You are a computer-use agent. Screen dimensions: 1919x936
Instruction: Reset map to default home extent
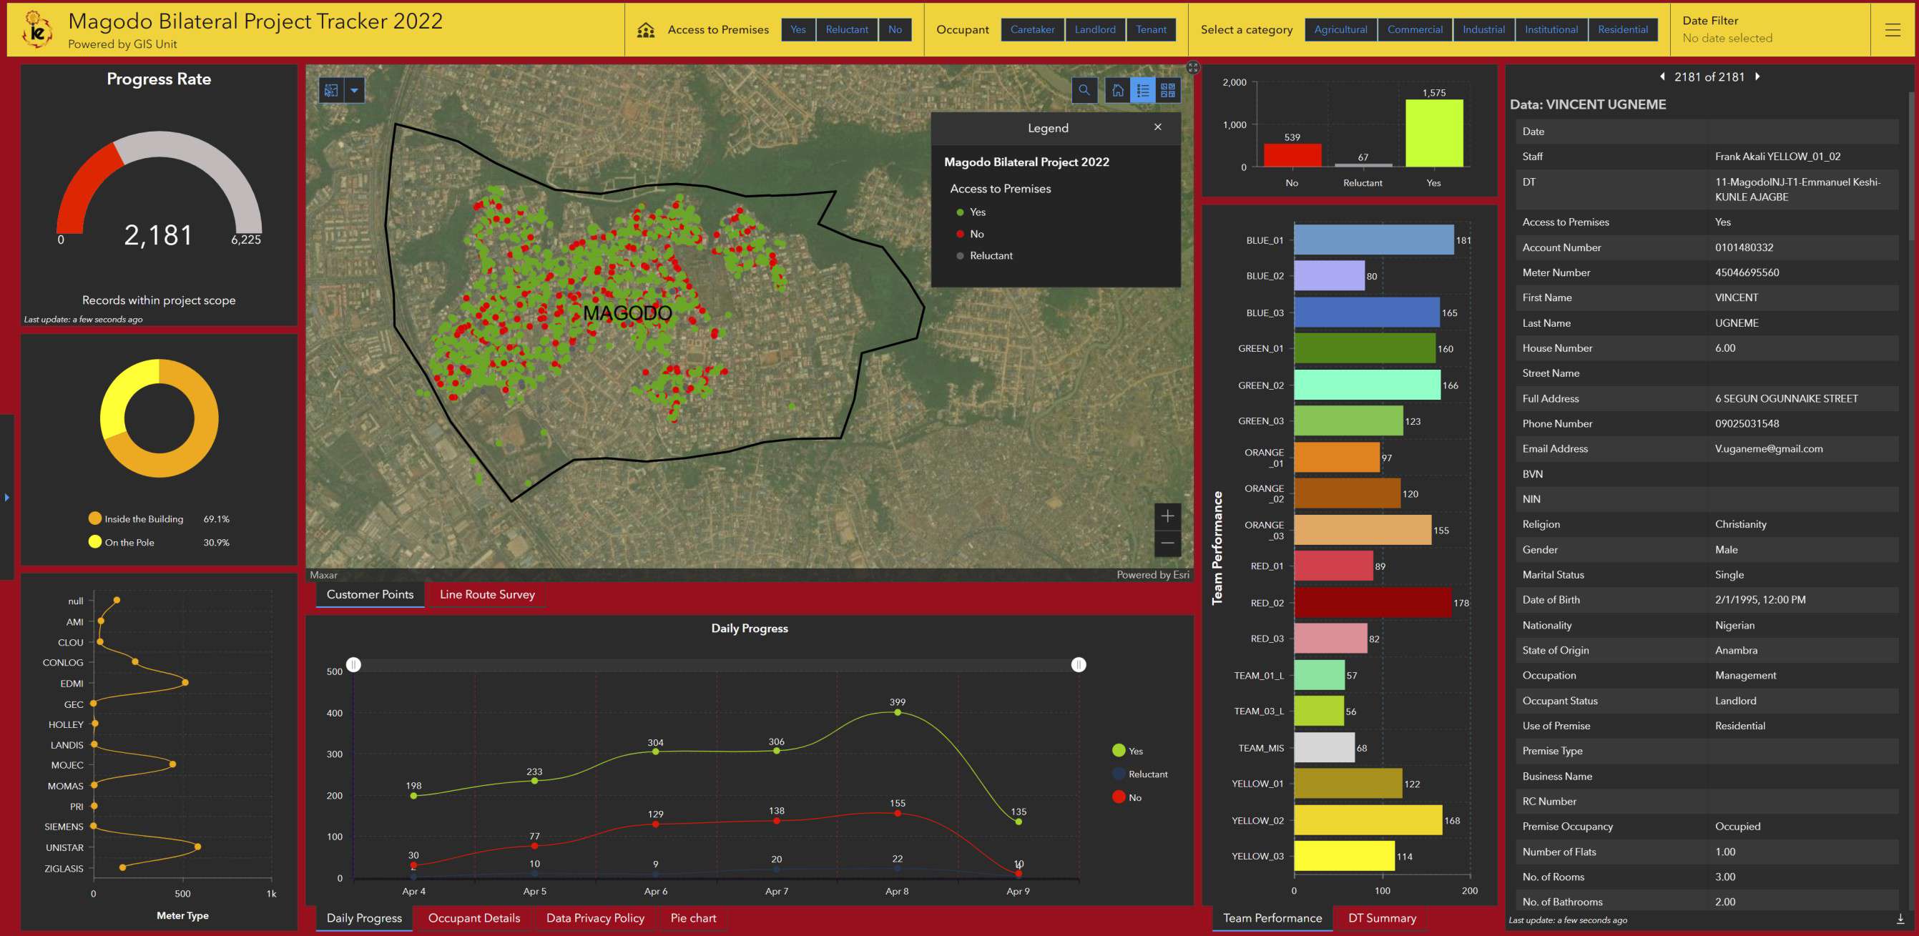coord(1117,91)
